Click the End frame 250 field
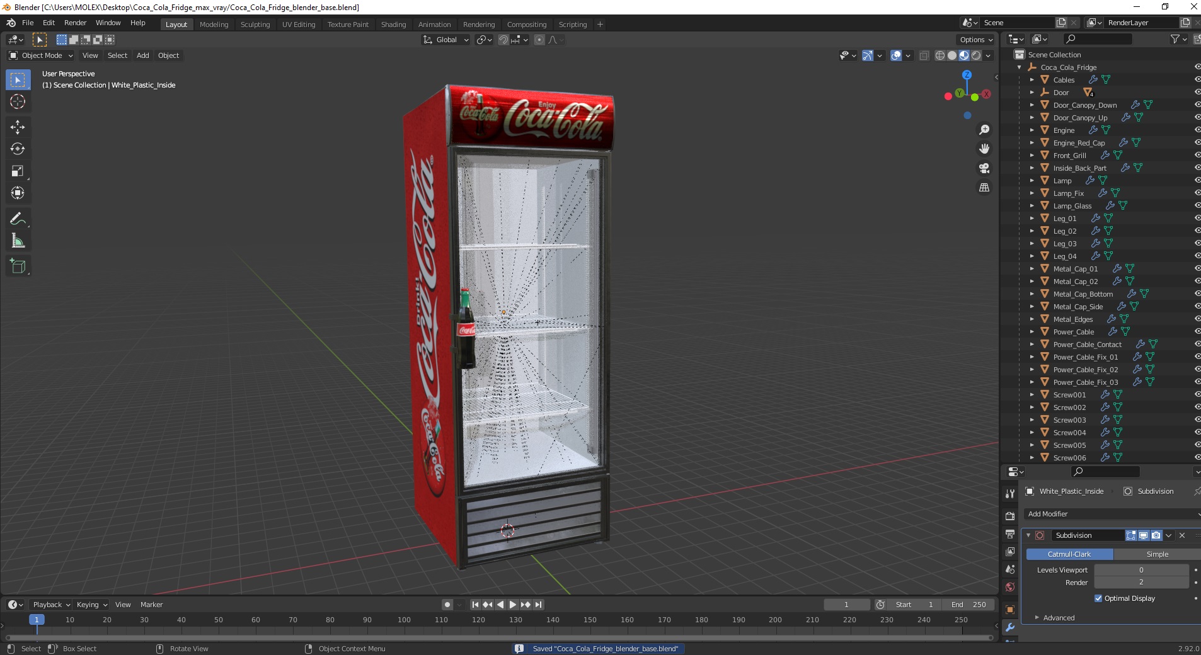The height and width of the screenshot is (655, 1201). 968,605
